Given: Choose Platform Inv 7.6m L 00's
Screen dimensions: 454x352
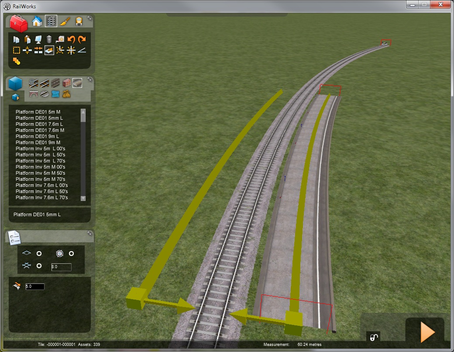Looking at the screenshot, I should pyautogui.click(x=42, y=185).
